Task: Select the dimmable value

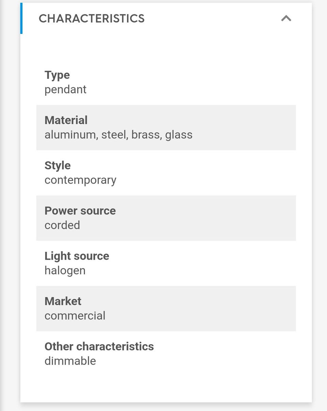Action: (70, 361)
